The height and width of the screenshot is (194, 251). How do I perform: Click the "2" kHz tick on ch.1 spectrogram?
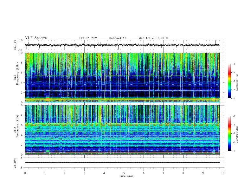point(22,92)
